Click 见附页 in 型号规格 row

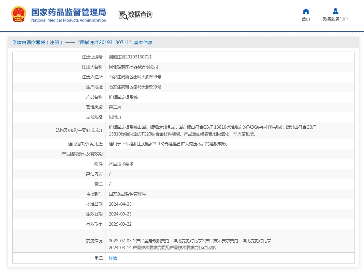(x=115, y=117)
